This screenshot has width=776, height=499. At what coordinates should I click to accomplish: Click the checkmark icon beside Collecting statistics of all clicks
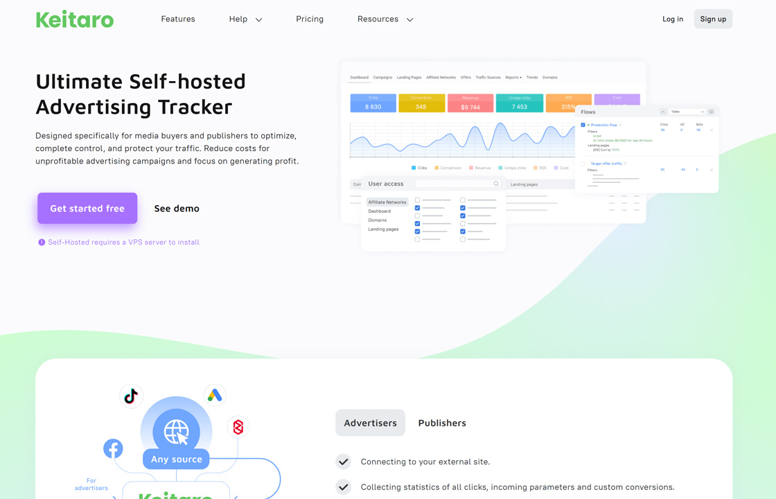tap(344, 487)
